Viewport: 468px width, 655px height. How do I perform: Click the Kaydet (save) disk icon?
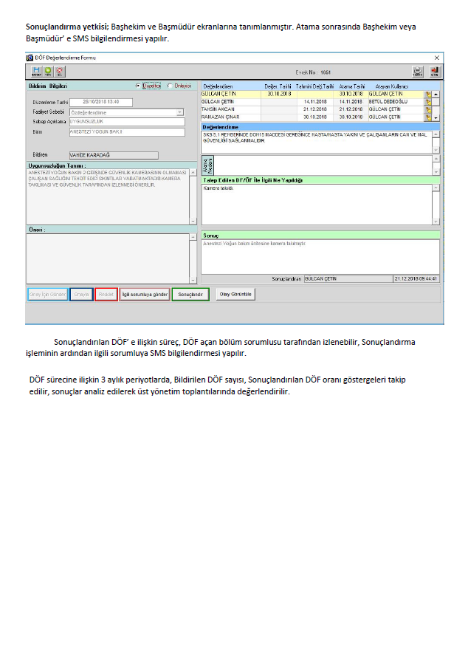point(36,72)
